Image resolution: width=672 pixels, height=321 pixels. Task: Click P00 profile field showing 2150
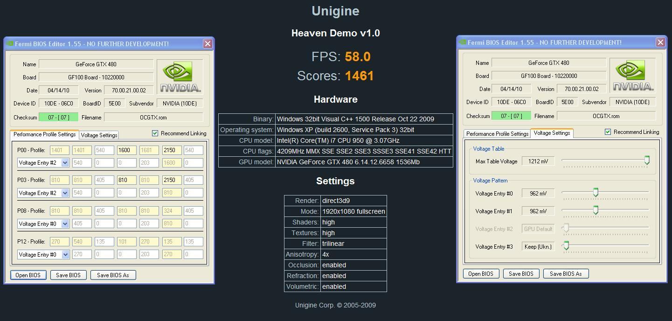[x=172, y=150]
